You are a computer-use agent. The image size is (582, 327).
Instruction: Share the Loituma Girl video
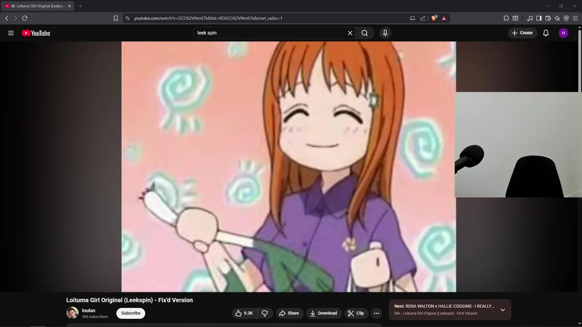coord(289,313)
